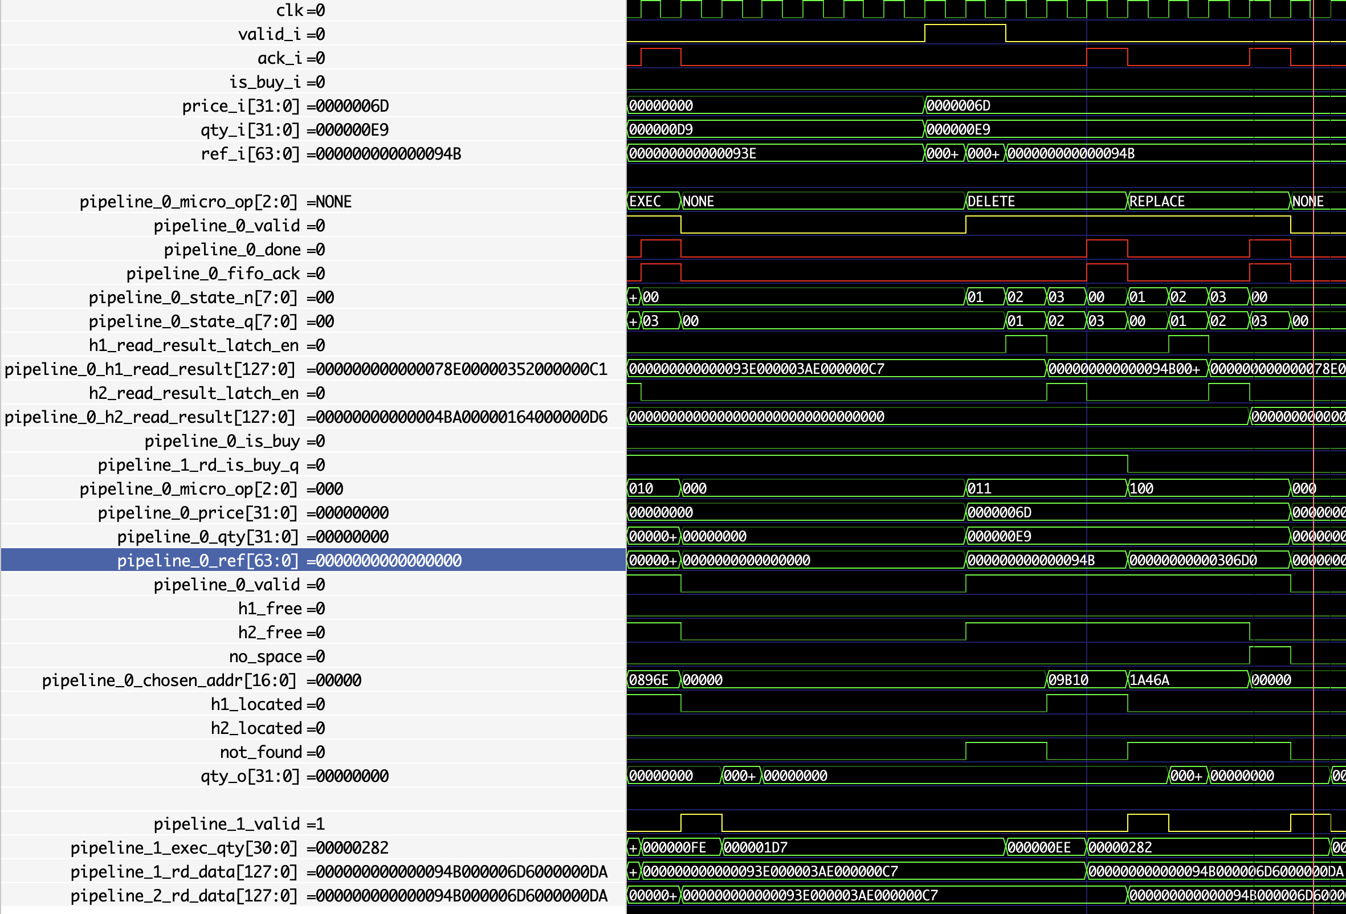Screen dimensions: 1346x914
Task: Select pipeline_1_rd_data[127:0] signal name
Action: pyautogui.click(x=183, y=871)
